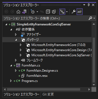Click the C# project icon
The height and width of the screenshot is (99, 98).
coord(13,24)
